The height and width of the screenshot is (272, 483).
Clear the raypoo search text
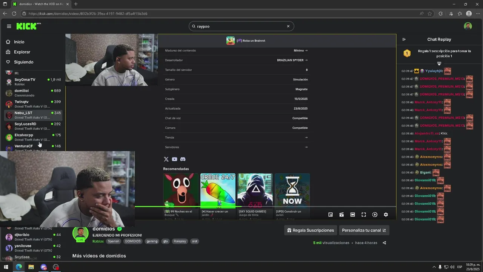pos(288,26)
